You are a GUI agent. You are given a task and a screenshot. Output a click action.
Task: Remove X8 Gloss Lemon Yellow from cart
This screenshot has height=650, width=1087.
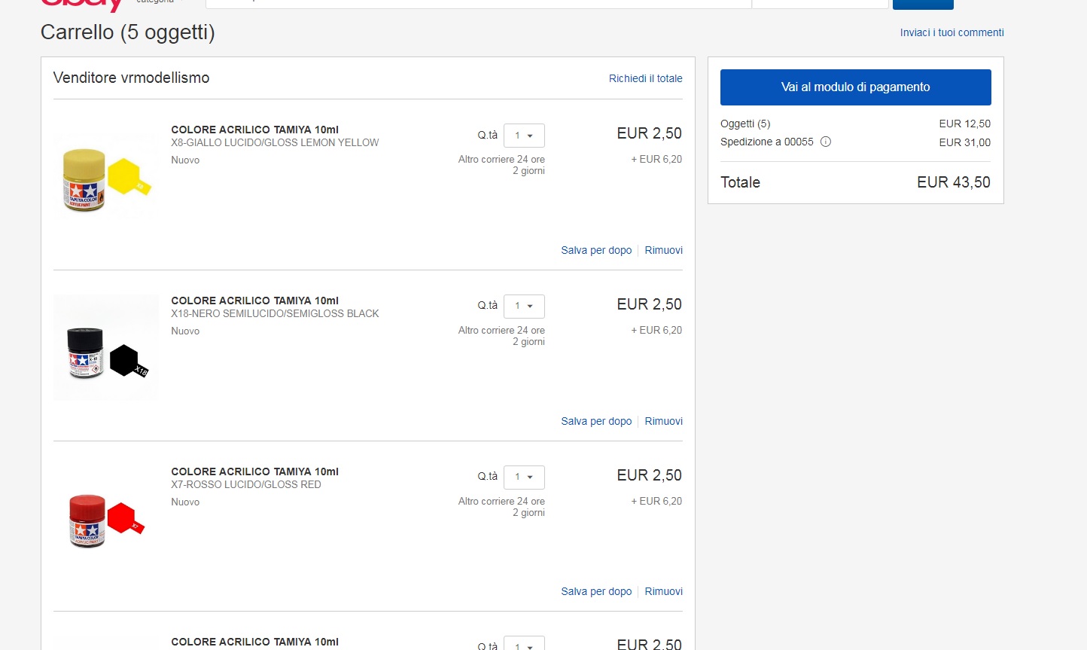[664, 250]
